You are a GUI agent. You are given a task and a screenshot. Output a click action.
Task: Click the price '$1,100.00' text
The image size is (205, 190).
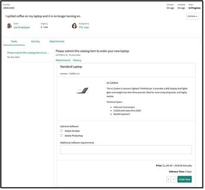[x=167, y=166]
